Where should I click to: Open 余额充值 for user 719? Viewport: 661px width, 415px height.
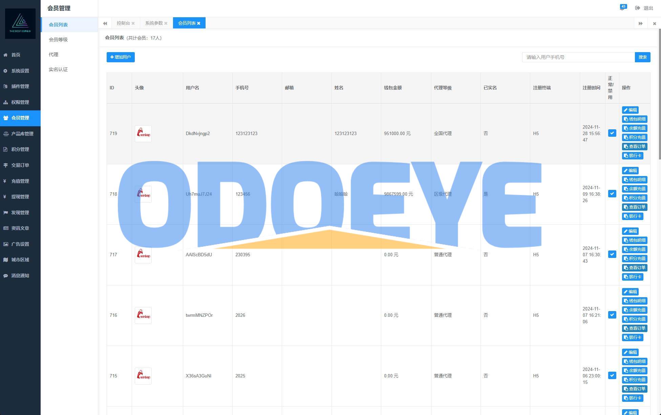click(x=635, y=128)
